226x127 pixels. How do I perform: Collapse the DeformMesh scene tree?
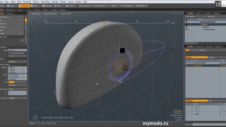(197, 22)
